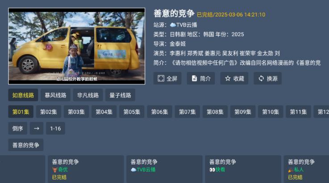Screen dimensions: 329x183
Task: Add show to favorites with 收藏
Action: point(234,79)
